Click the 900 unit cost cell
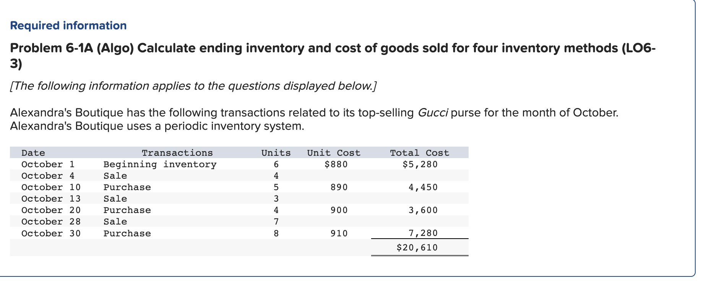Viewport: 701px width, 281px height. 339,210
